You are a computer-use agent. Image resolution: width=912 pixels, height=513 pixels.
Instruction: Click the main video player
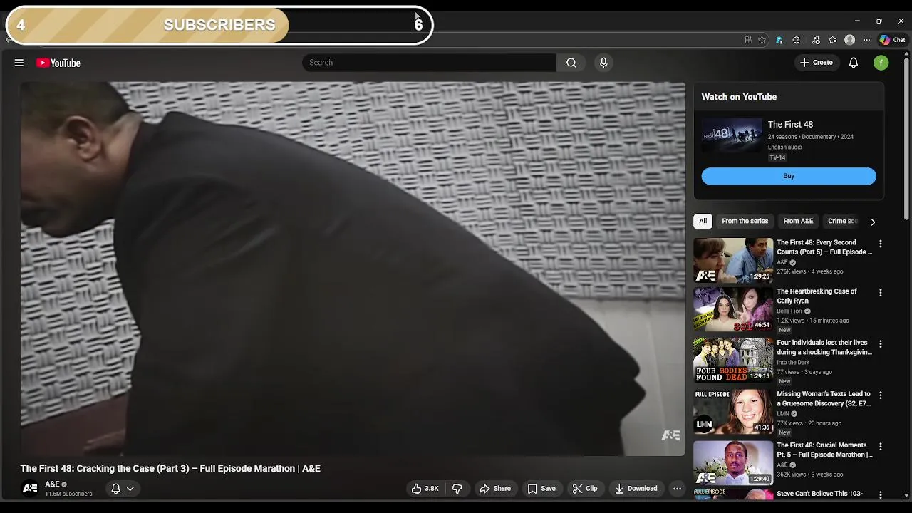pos(353,269)
